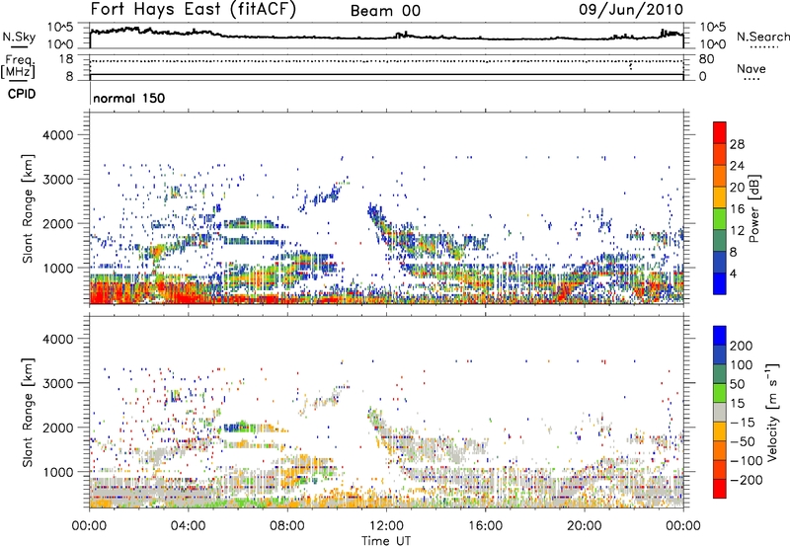This screenshot has height=547, width=790.
Task: Click the '12:00' time axis label
Action: click(386, 526)
